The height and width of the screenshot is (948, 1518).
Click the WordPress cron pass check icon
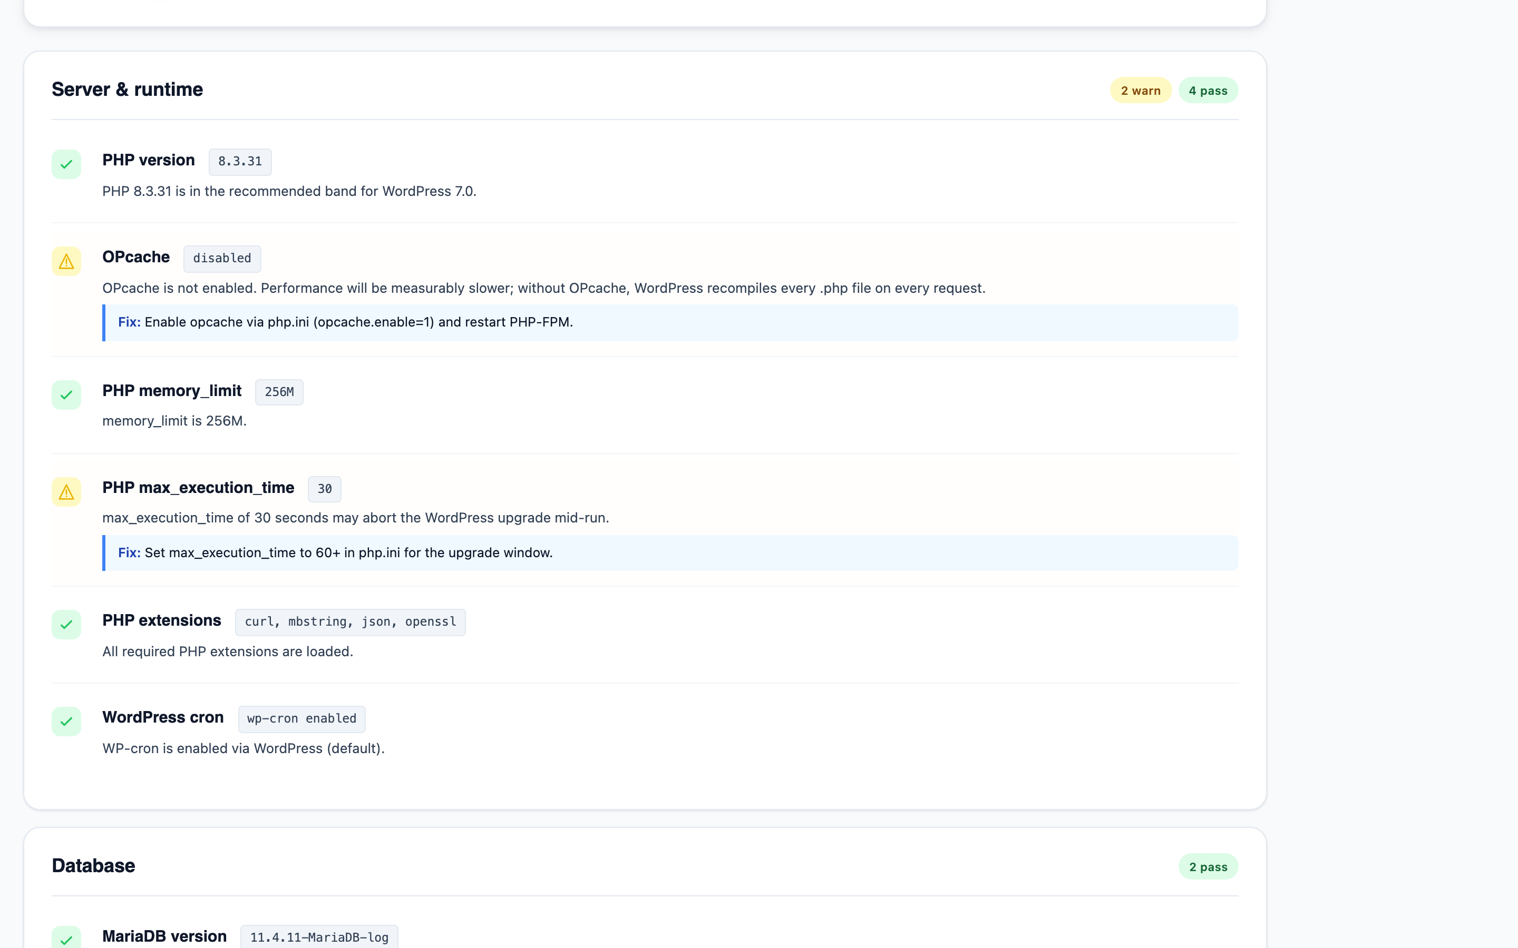point(66,722)
